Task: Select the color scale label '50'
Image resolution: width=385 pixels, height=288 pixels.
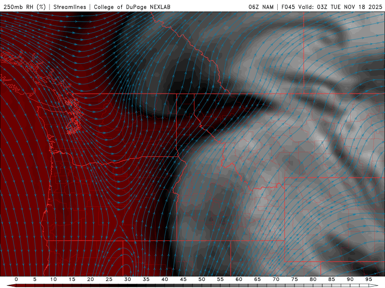Action: [202, 279]
